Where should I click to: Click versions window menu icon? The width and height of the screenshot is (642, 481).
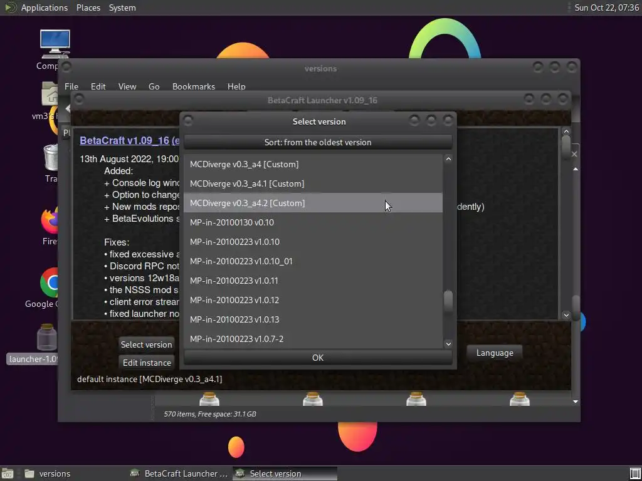tap(66, 66)
